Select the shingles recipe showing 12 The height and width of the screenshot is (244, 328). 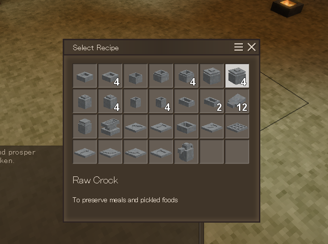click(237, 101)
